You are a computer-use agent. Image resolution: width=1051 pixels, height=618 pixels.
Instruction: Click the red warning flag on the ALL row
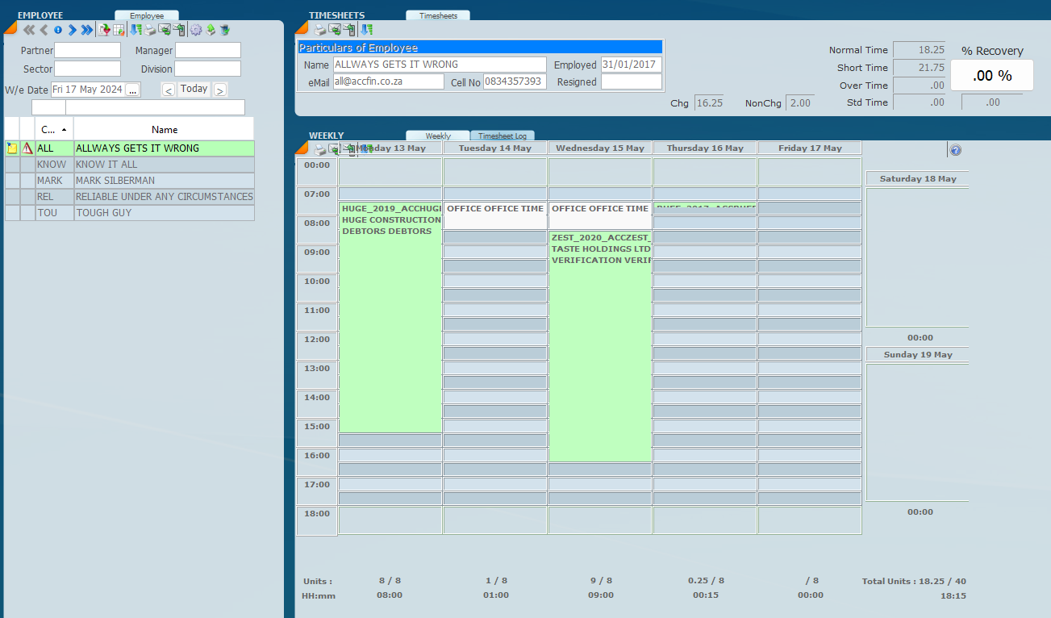[27, 148]
